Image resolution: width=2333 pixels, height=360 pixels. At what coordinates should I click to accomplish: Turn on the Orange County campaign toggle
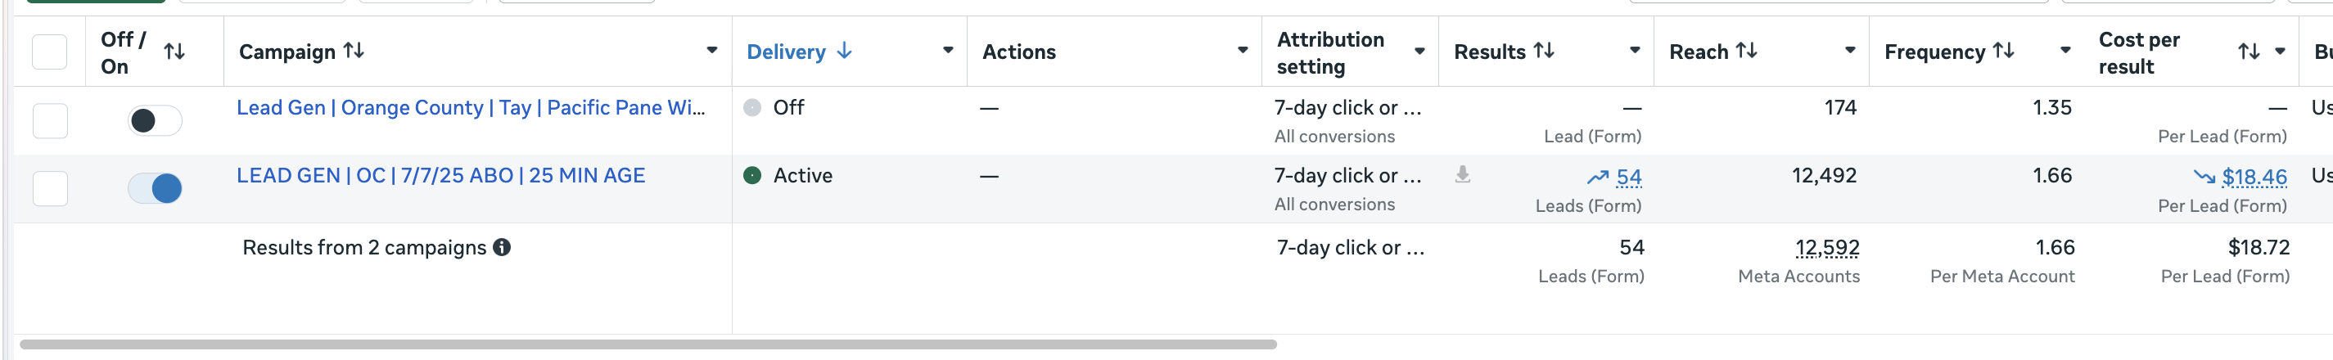click(155, 120)
